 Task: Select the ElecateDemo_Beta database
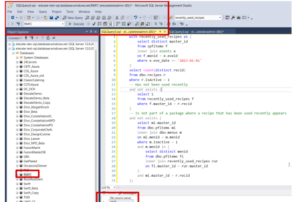coord(36,98)
